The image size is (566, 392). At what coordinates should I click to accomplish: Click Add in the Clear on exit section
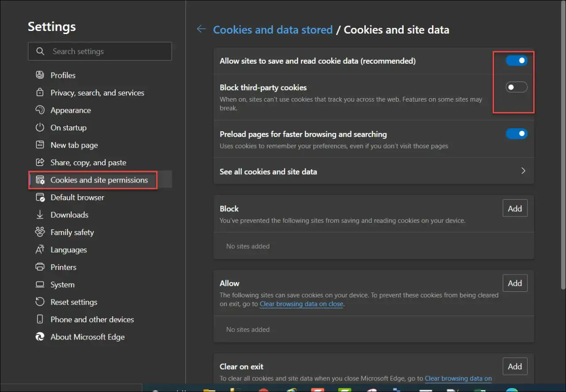515,366
